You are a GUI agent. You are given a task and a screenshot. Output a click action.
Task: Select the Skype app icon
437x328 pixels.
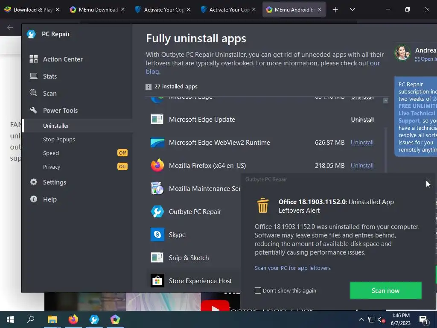[x=157, y=234]
